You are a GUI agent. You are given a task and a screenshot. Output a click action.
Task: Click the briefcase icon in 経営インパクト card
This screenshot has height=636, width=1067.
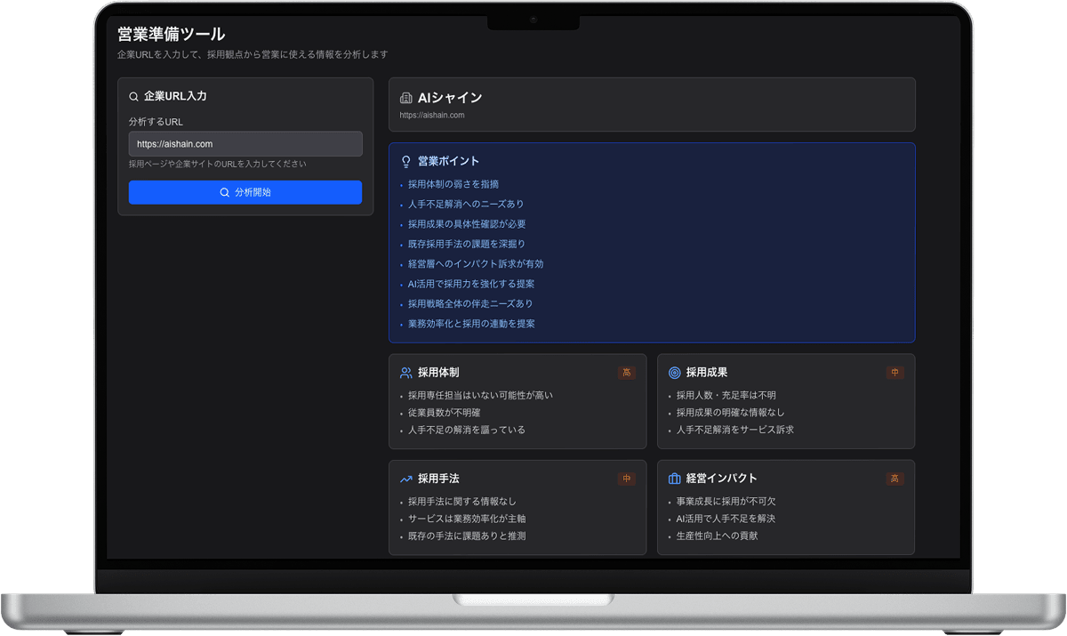pos(674,479)
